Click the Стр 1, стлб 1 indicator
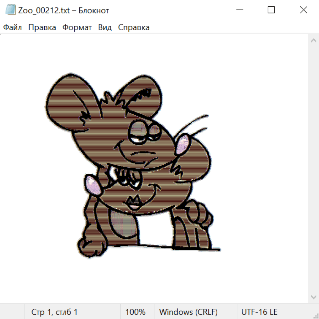319x319 pixels. (55, 312)
